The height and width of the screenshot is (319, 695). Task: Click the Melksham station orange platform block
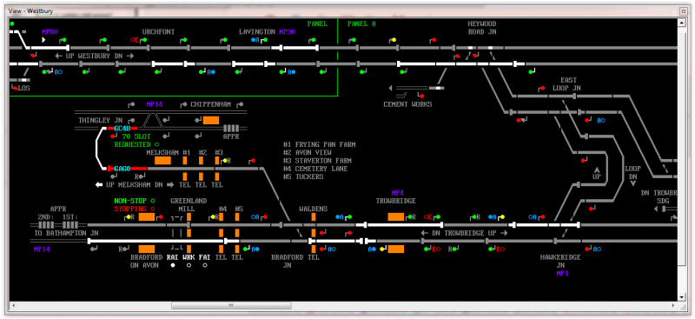[x=162, y=161]
